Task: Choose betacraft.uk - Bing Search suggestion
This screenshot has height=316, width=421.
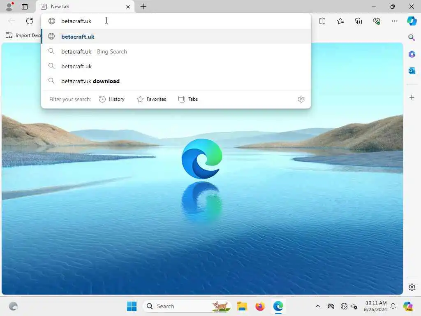Action: pos(176,51)
